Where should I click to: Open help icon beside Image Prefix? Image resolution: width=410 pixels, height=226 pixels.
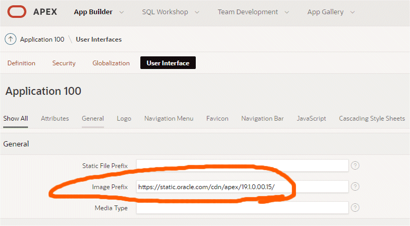(355, 186)
